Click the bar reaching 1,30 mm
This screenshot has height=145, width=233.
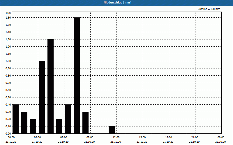click(x=50, y=86)
